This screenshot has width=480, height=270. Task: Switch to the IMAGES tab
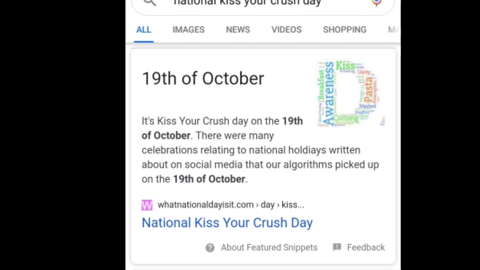point(189,30)
